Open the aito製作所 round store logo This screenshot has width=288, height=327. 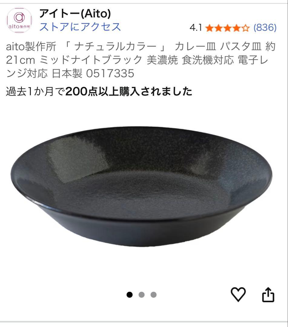[19, 20]
